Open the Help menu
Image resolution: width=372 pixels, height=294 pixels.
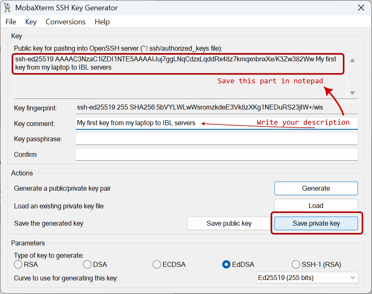102,22
